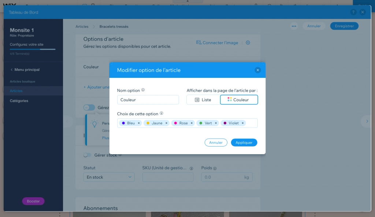Apply the option changes with Appliquer
375x217 pixels.
[244, 142]
